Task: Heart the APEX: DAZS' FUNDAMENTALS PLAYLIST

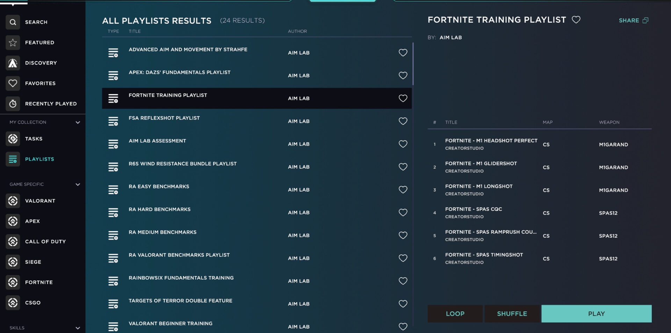Action: click(x=403, y=75)
